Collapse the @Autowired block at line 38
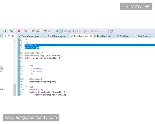 tap(23, 79)
